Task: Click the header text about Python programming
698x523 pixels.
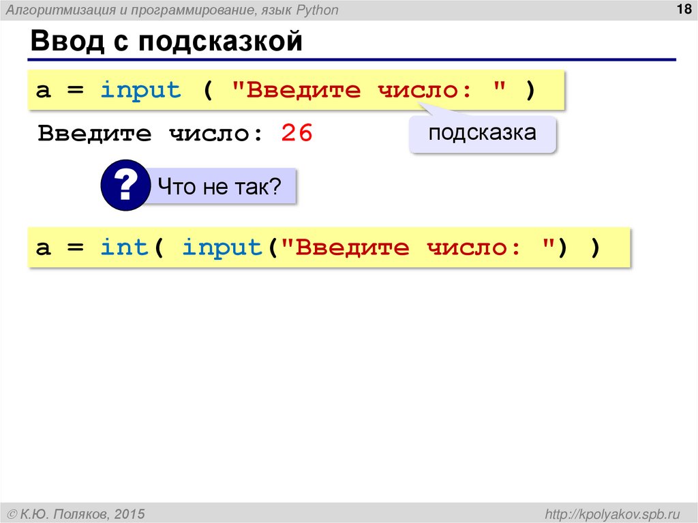Action: [177, 10]
